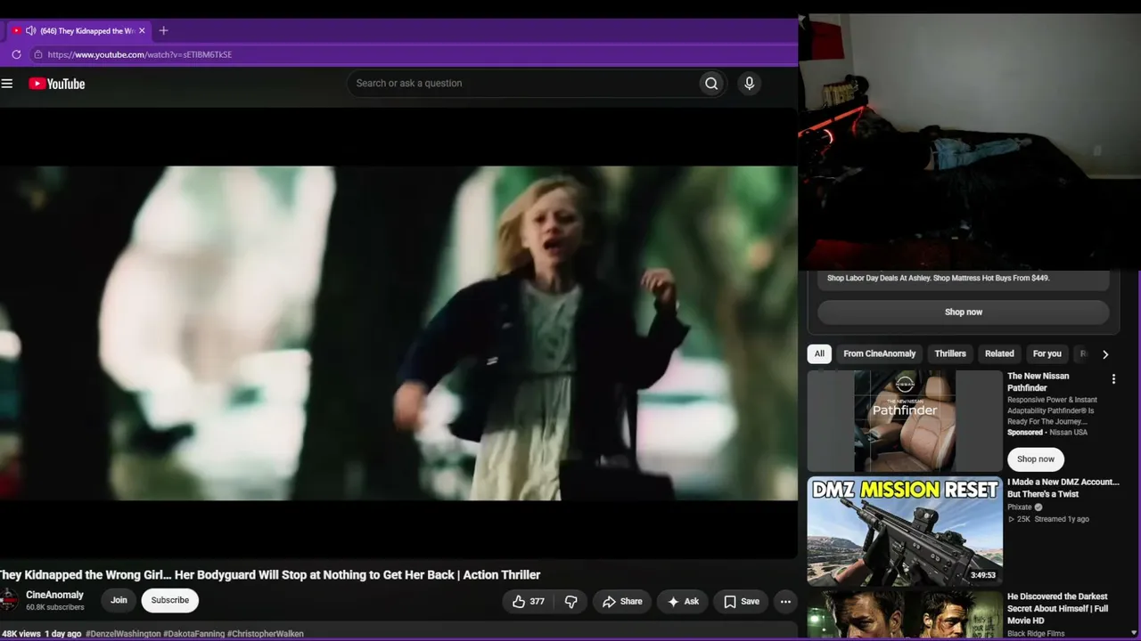Save the video to a playlist
Image resolution: width=1141 pixels, height=641 pixels.
point(741,602)
